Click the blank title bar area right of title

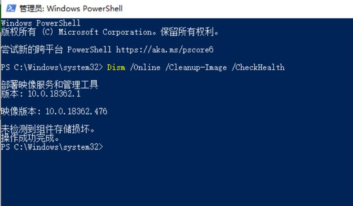(237, 8)
